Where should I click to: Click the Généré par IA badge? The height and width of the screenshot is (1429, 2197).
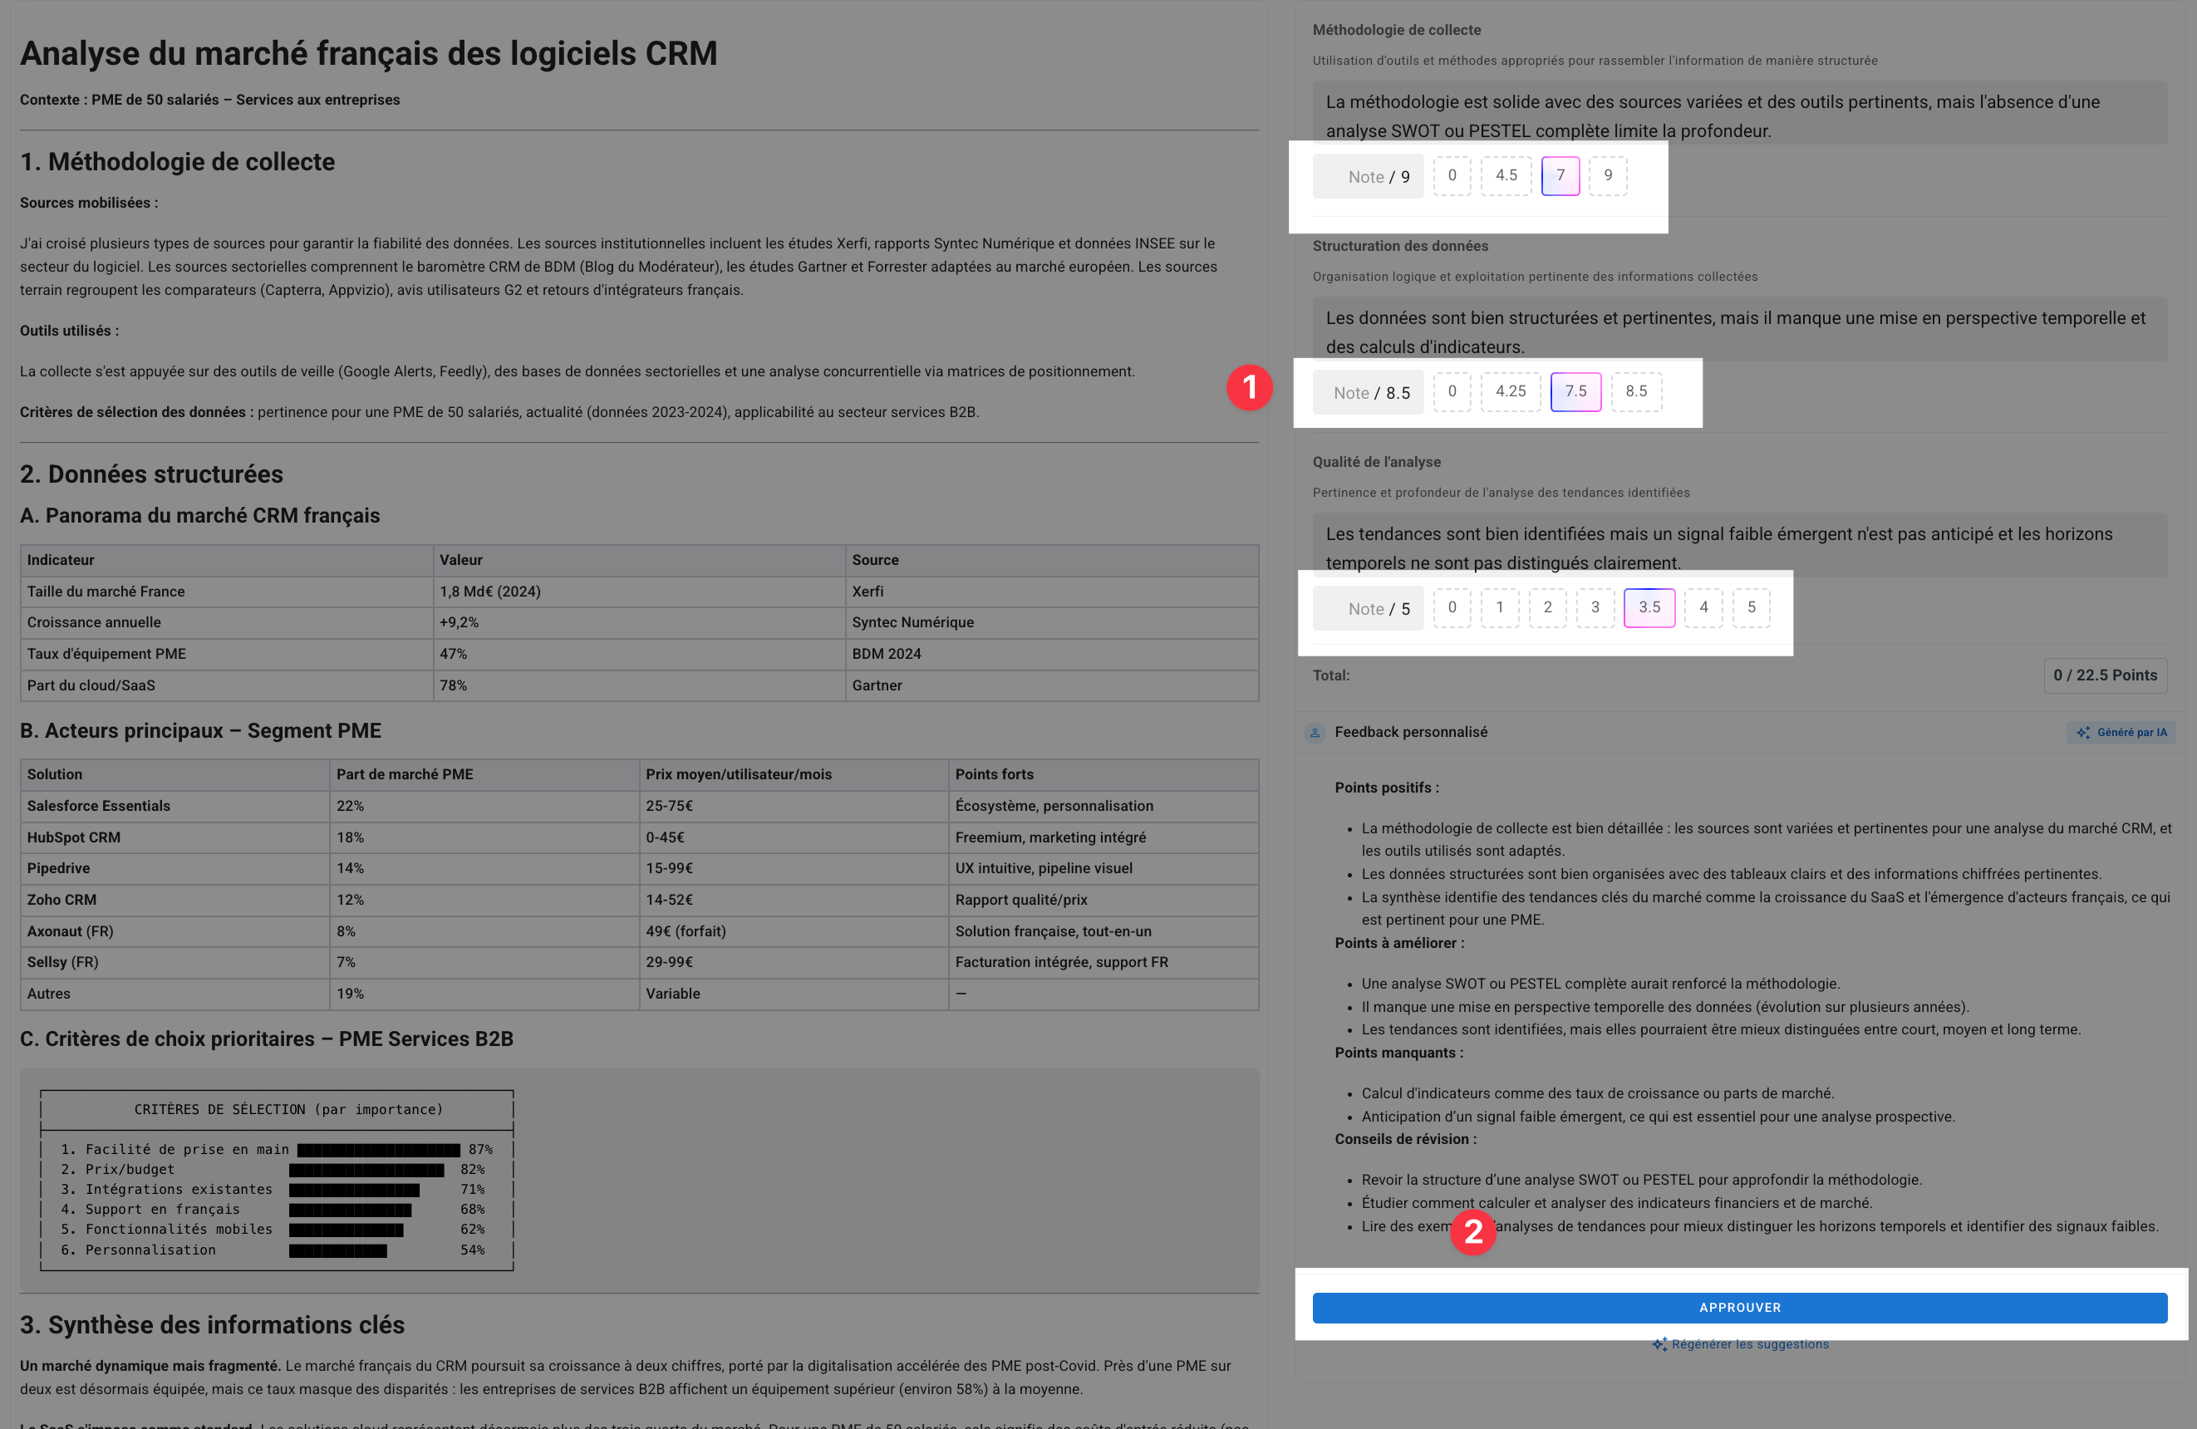pos(2121,732)
